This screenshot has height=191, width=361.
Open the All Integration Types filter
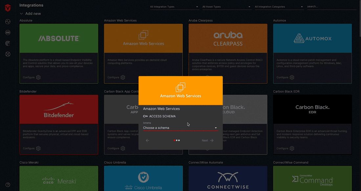174,7
